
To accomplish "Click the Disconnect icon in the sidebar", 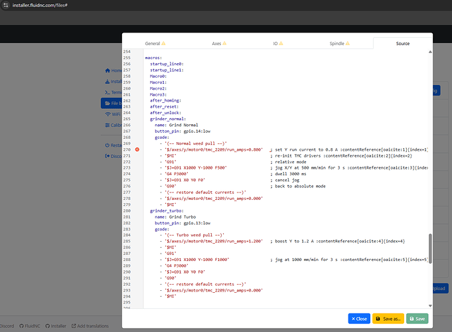I will coord(108,157).
